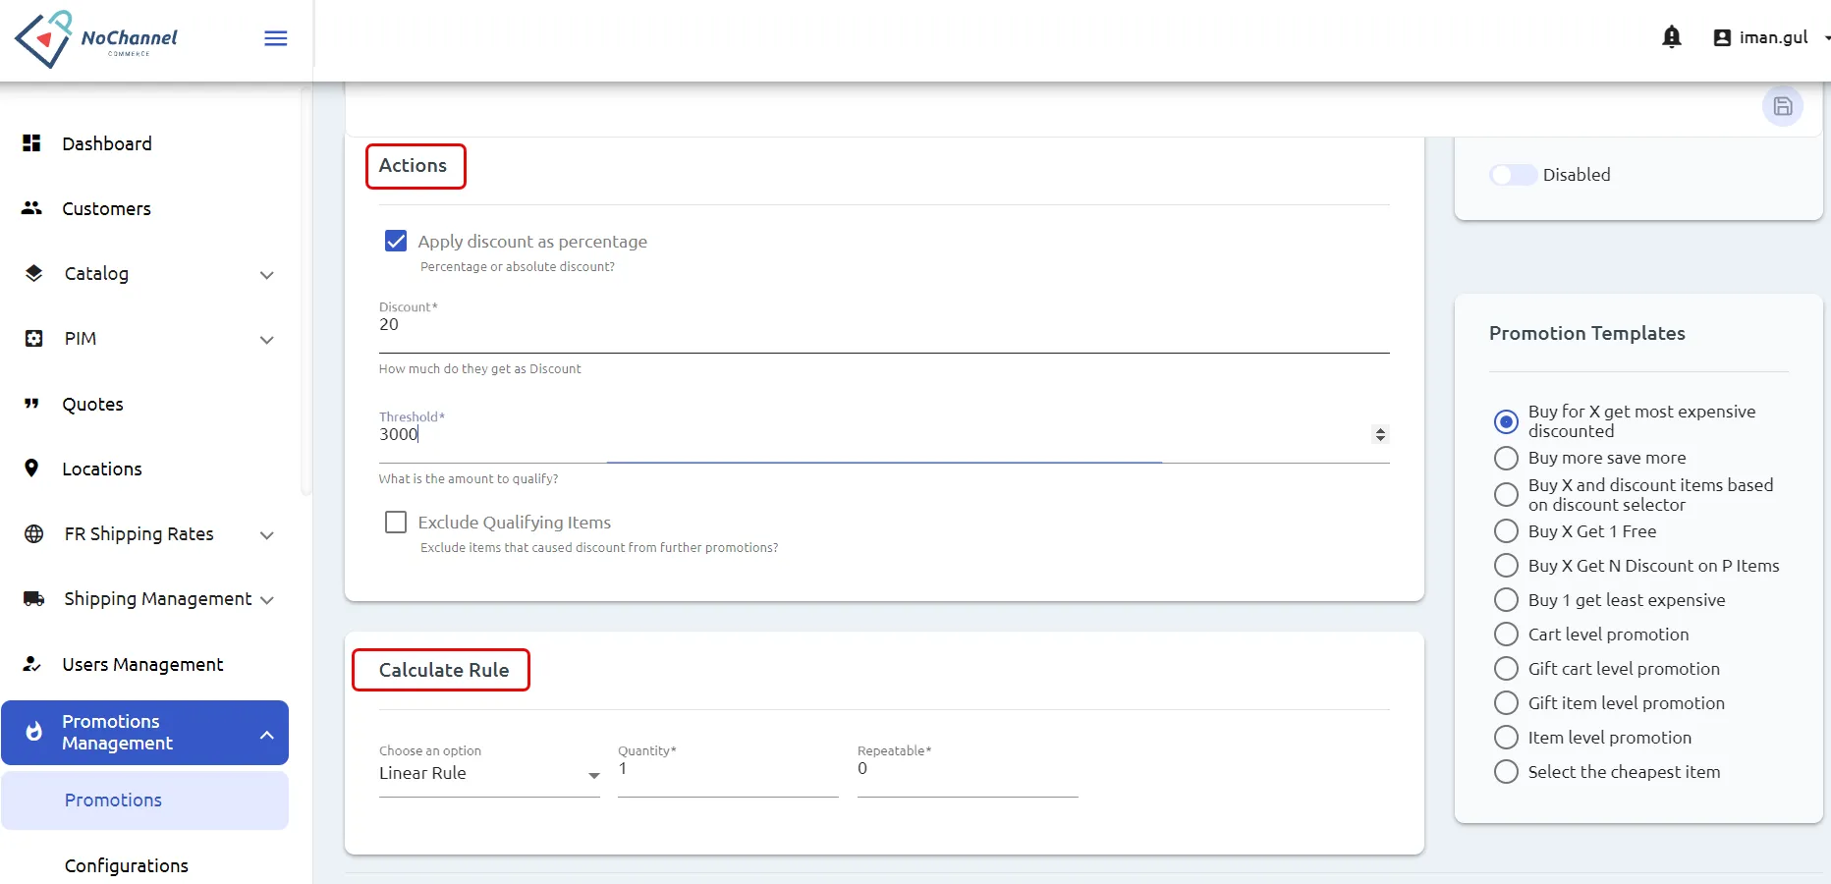
Task: Open the notifications bell
Action: coord(1671,37)
